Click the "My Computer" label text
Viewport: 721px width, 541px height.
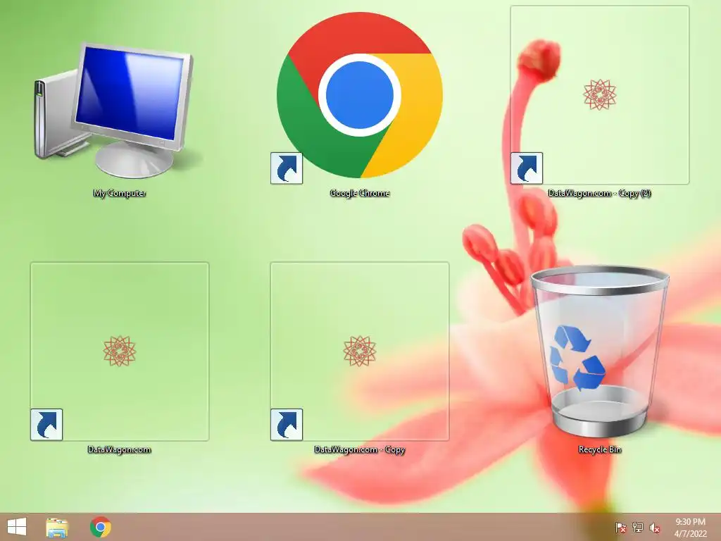coord(120,193)
